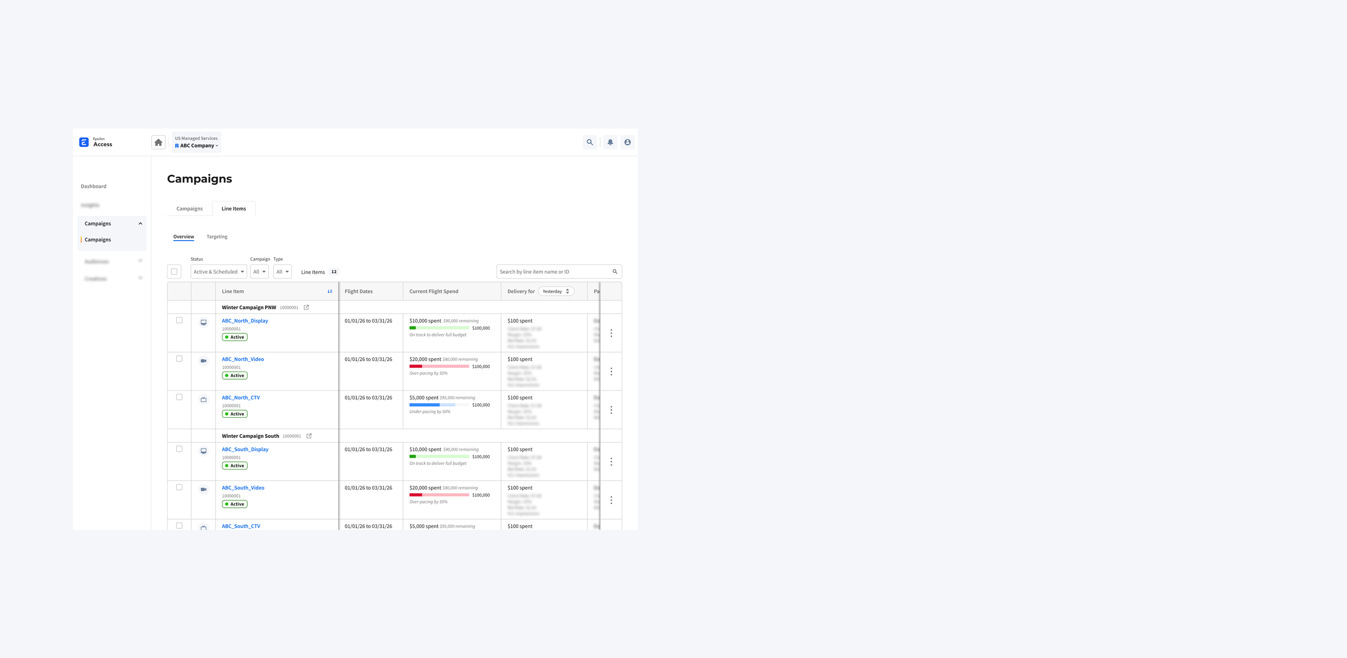Open the Status filter dropdown, Active & Scheduled
Viewport: 1347px width, 658px height.
pos(218,272)
